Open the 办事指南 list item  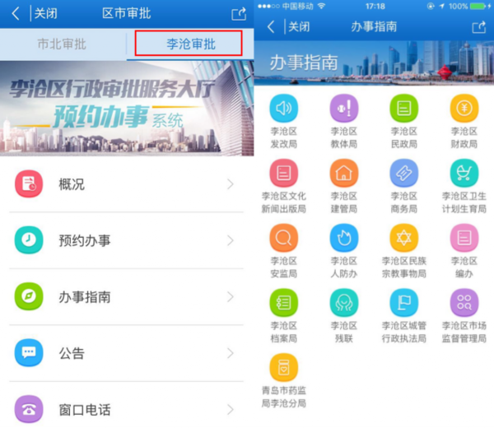[123, 297]
